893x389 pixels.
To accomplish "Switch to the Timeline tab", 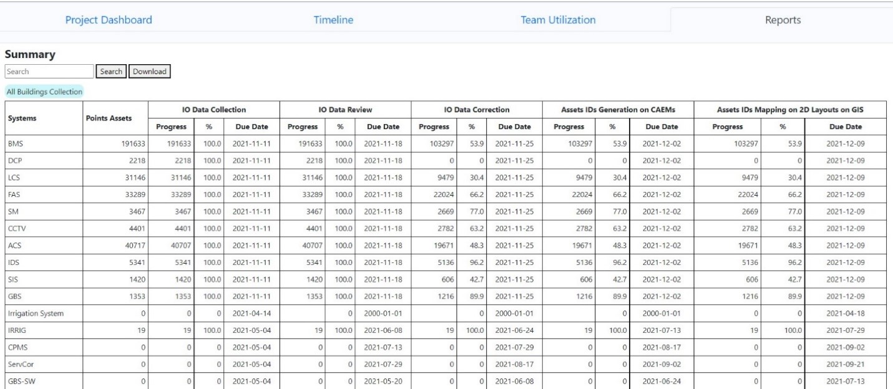I will 333,20.
